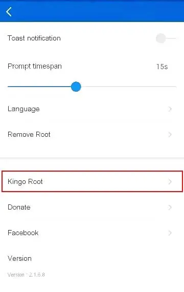The width and height of the screenshot is (184, 292).
Task: Click the chevron beside Donate
Action: [x=170, y=207]
